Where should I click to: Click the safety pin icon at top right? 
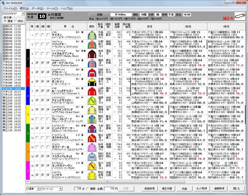pyautogui.click(x=240, y=16)
